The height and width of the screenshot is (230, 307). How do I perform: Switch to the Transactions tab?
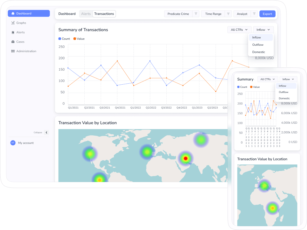coord(104,14)
